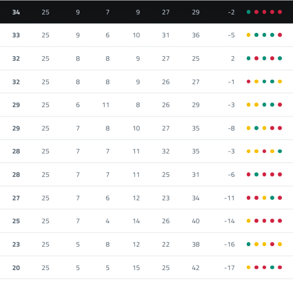This screenshot has width=293, height=283.
Task: Click the yellow form dot in the 27-point row
Action: tap(264, 198)
